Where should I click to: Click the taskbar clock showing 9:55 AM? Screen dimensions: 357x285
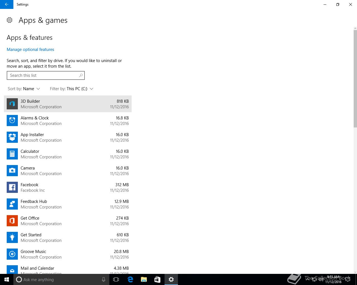pos(333,279)
